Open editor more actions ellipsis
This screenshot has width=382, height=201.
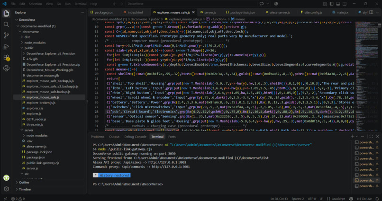[x=378, y=12]
